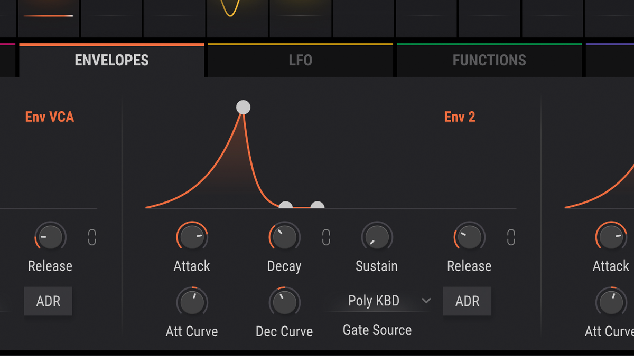Image resolution: width=634 pixels, height=356 pixels.
Task: Toggle the link icon beside the Env VCA Release knob
Action: click(91, 237)
